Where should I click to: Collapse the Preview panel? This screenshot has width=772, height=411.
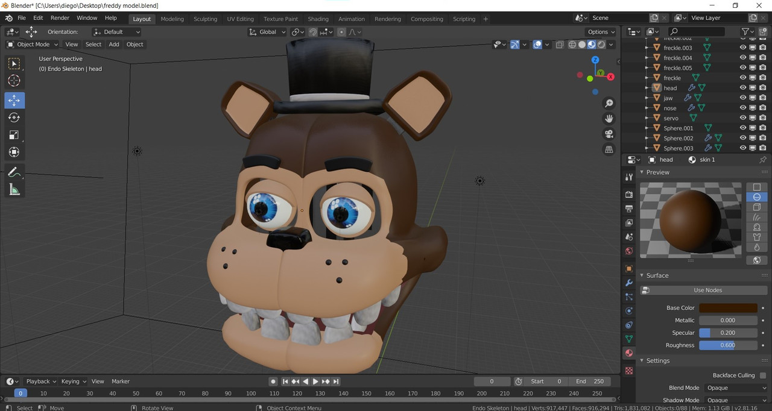click(642, 172)
